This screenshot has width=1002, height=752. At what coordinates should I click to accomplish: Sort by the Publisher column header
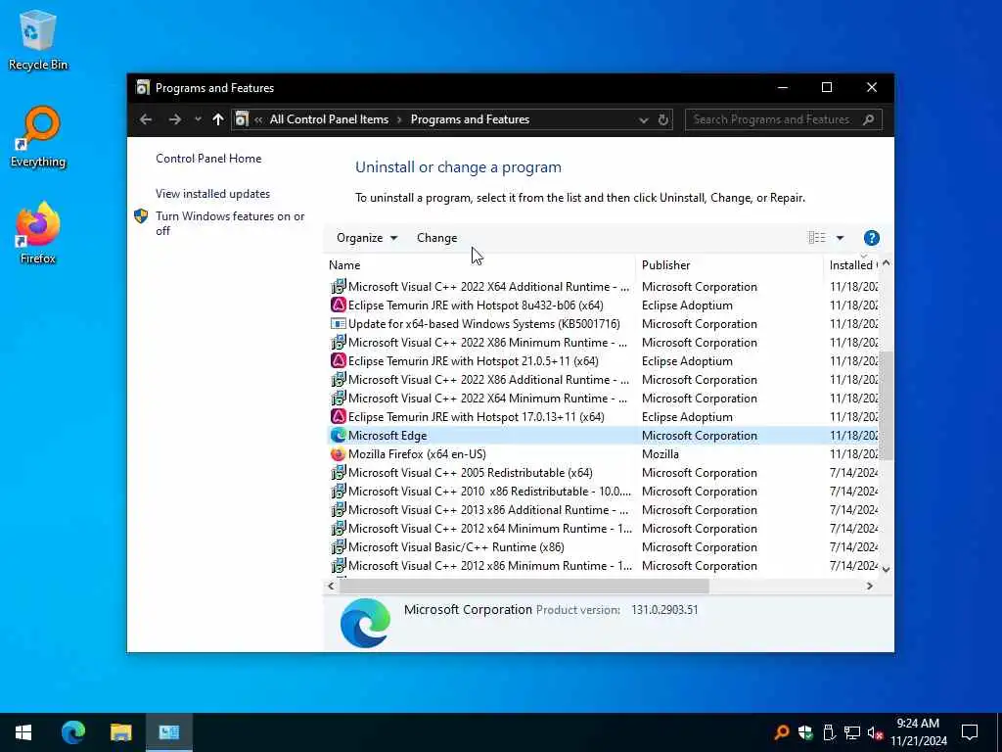click(729, 264)
